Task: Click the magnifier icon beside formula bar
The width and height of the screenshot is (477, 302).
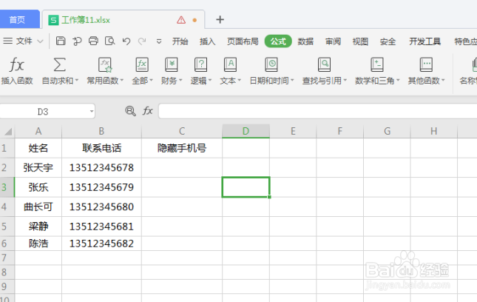Action: click(130, 111)
